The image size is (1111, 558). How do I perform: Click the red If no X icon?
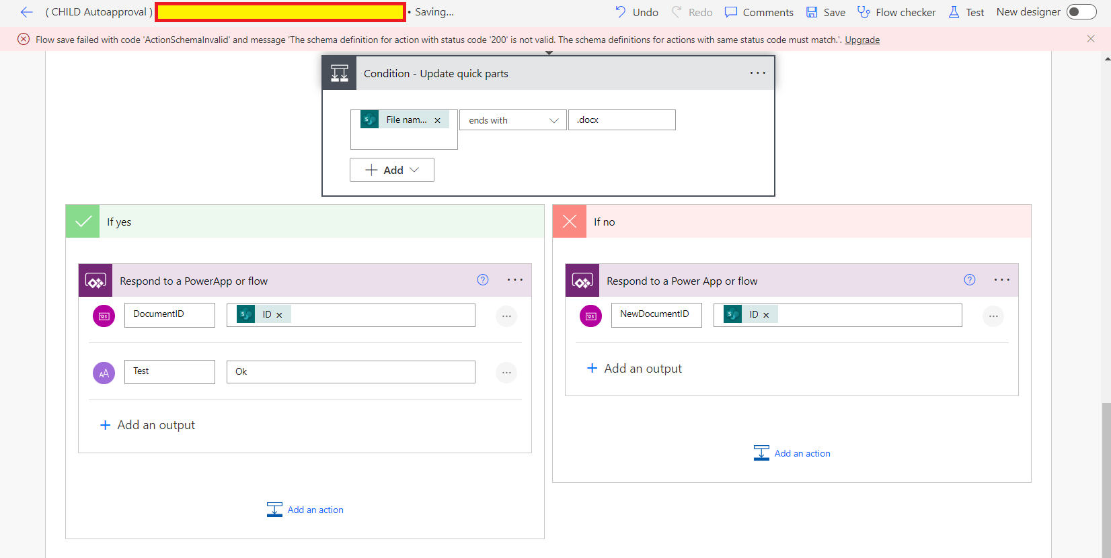(x=570, y=222)
